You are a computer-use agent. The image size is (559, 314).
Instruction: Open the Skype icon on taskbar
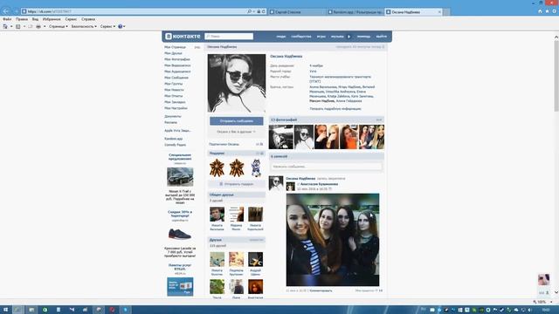(x=125, y=310)
